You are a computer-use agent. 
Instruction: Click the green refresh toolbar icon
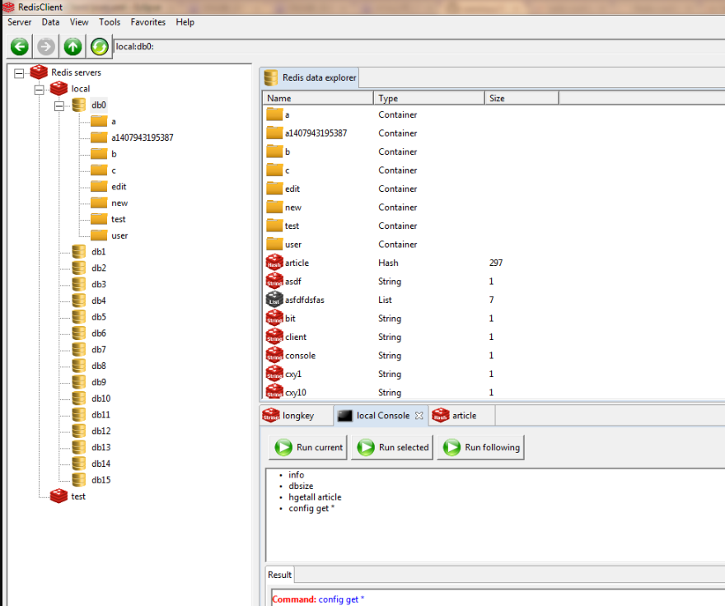pyautogui.click(x=100, y=47)
